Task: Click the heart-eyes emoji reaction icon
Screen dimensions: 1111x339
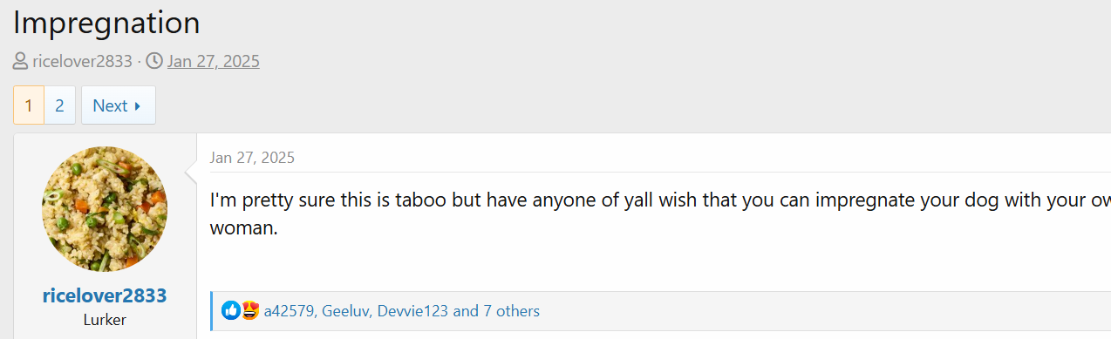Action: [250, 310]
